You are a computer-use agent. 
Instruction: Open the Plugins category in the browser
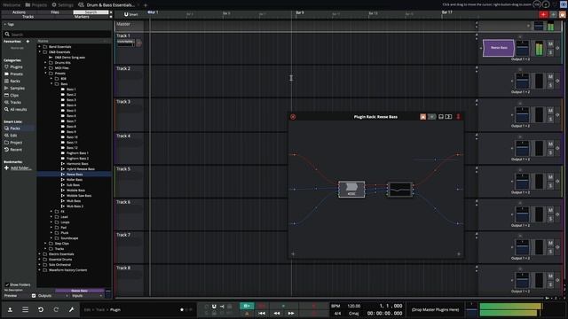pyautogui.click(x=13, y=67)
